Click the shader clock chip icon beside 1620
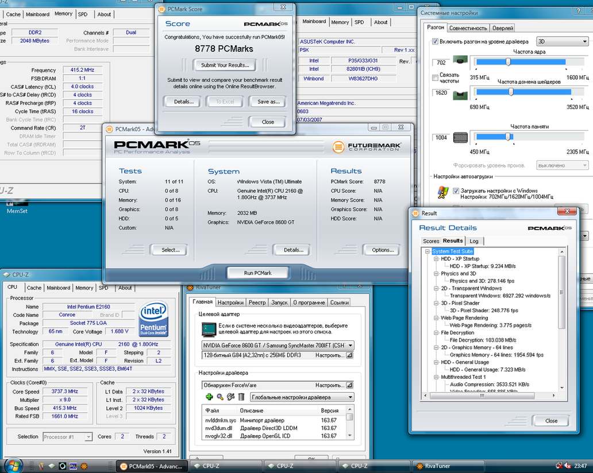Image resolution: width=593 pixels, height=473 pixels. pos(460,95)
